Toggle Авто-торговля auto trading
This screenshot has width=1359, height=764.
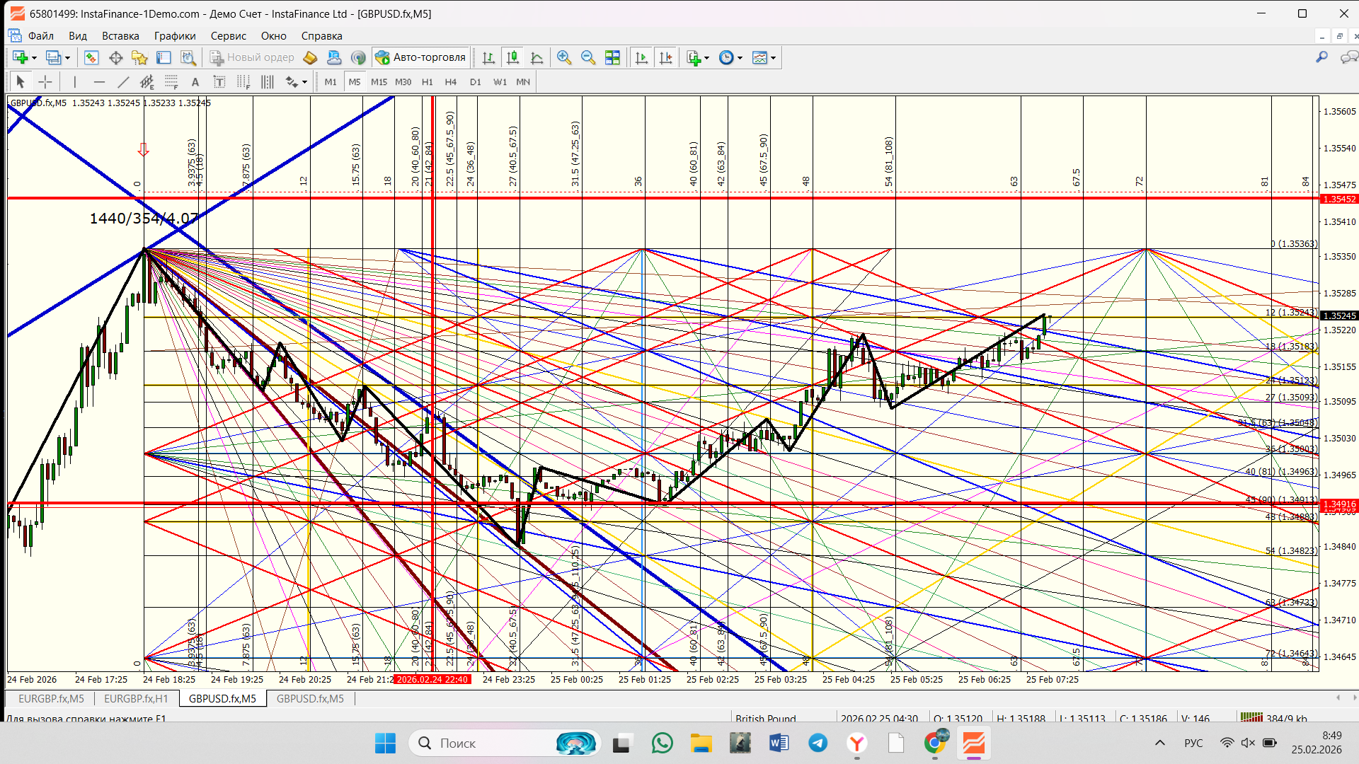click(x=420, y=58)
